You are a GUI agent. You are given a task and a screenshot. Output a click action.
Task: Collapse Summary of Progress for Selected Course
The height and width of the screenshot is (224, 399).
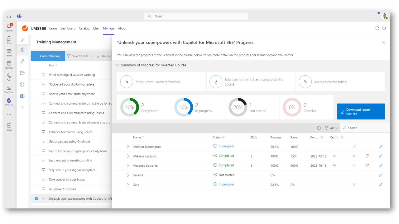(117, 65)
